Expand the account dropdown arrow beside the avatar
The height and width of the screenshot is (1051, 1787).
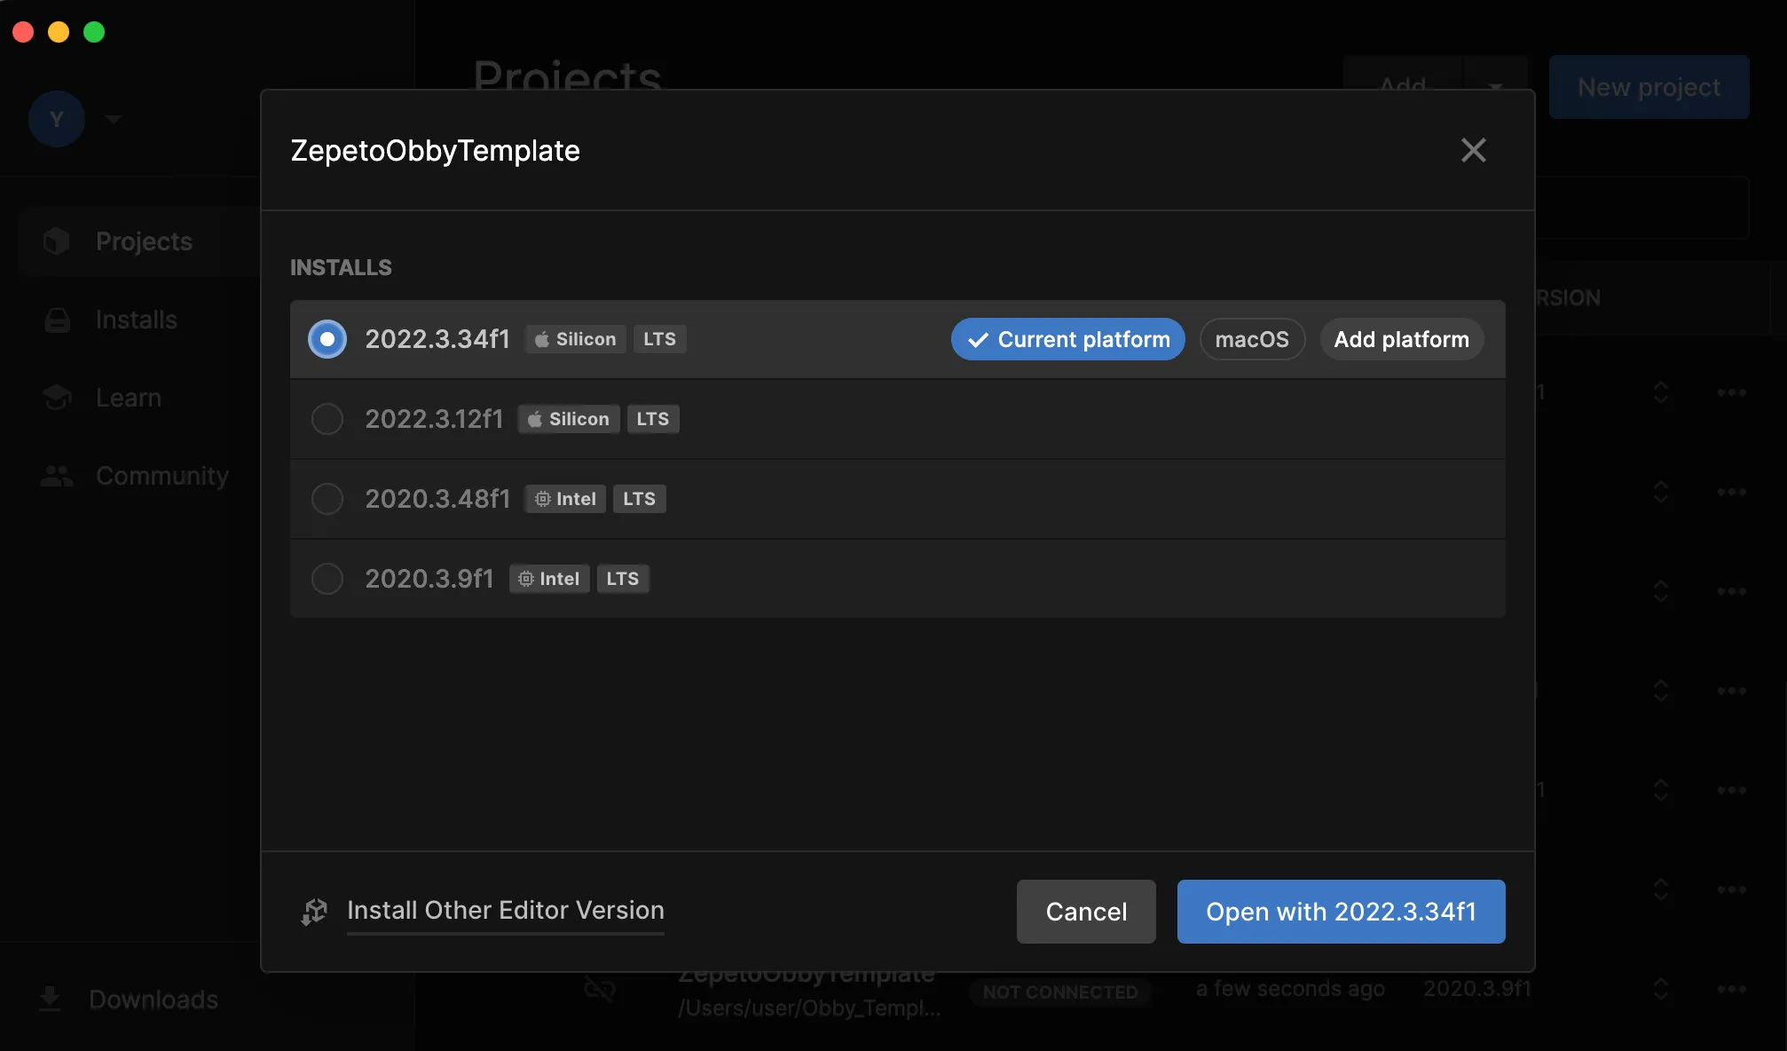pos(113,119)
